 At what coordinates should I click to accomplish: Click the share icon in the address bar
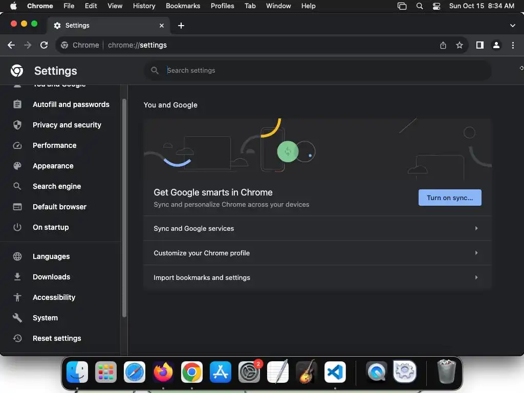(443, 45)
